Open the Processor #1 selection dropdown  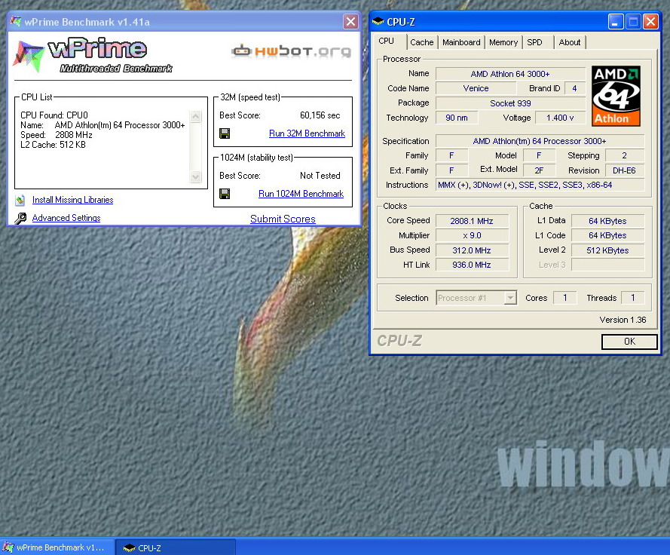pos(476,298)
